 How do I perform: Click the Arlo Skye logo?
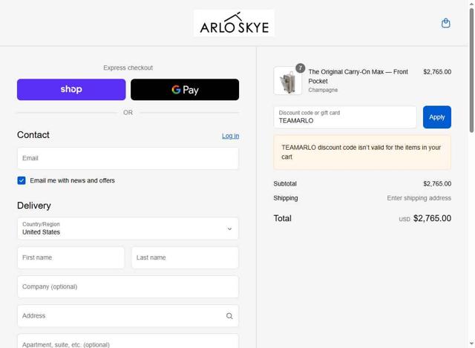[235, 23]
